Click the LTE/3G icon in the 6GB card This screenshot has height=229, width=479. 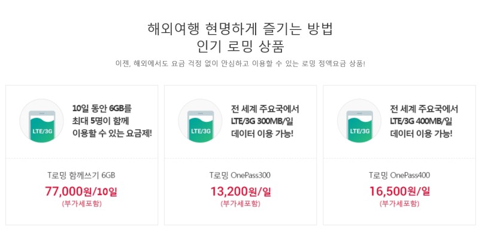coord(41,121)
